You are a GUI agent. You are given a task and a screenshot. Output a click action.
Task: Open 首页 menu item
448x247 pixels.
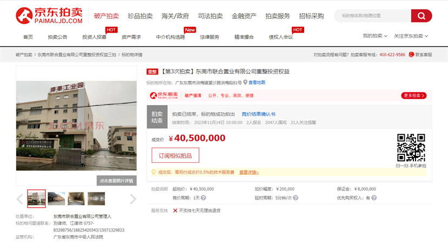[28, 37]
